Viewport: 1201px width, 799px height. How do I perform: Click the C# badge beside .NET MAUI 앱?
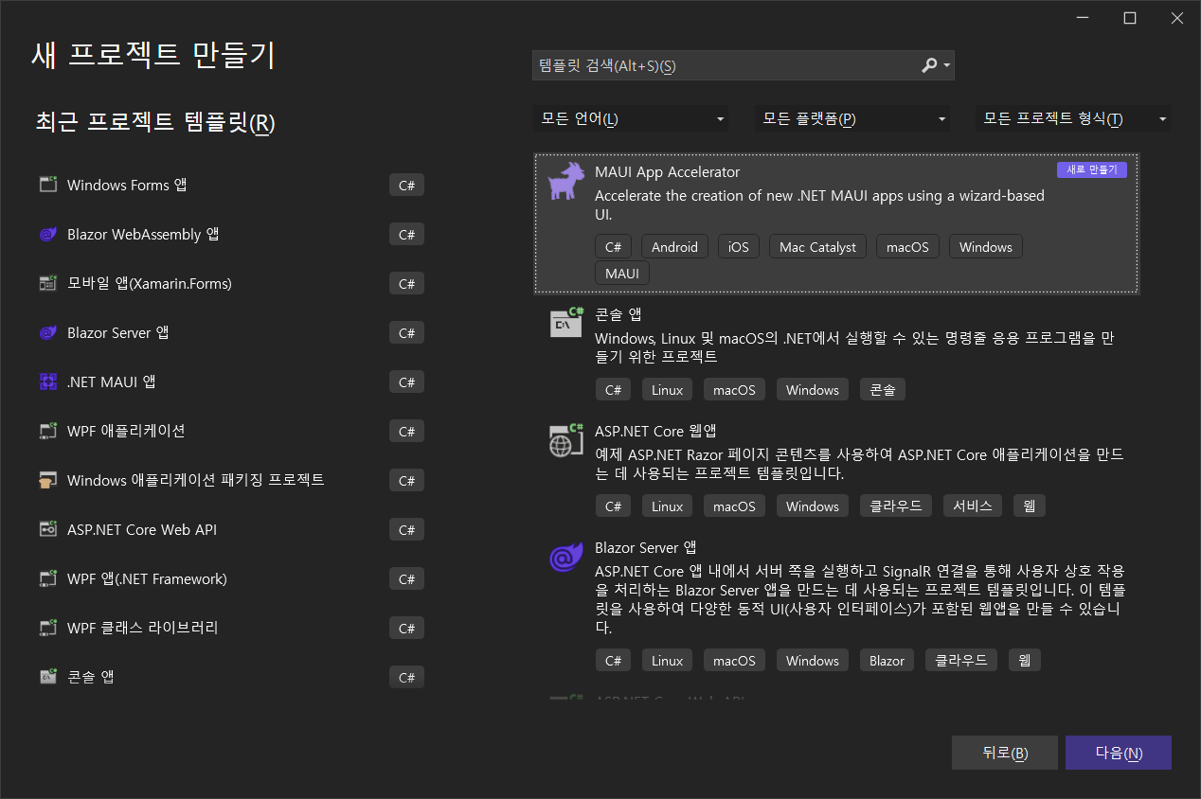(x=407, y=382)
